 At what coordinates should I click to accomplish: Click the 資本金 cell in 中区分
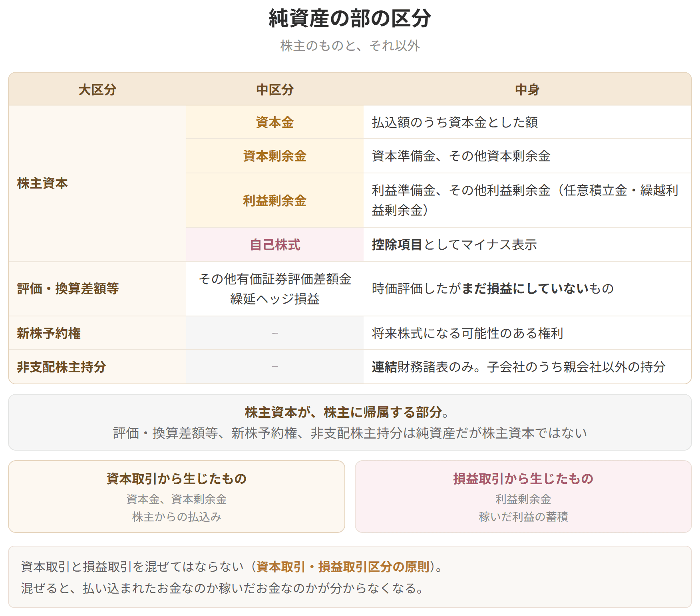pos(275,122)
